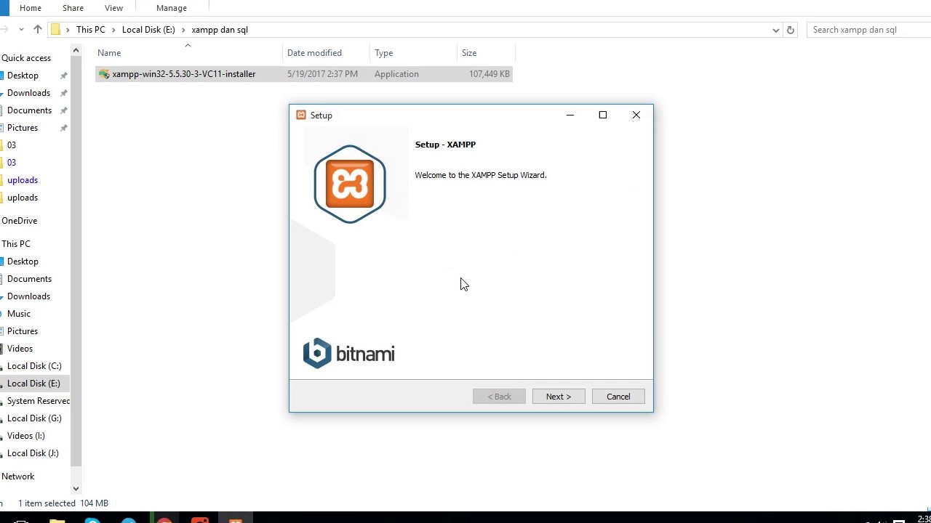The image size is (931, 523).
Task: Click pin icon next to Documents
Action: click(x=64, y=110)
